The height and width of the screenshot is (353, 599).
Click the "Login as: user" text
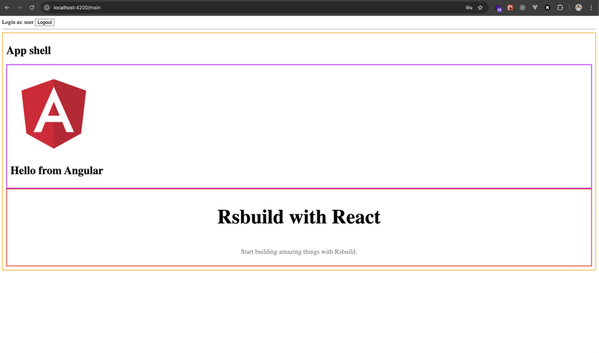click(x=17, y=23)
